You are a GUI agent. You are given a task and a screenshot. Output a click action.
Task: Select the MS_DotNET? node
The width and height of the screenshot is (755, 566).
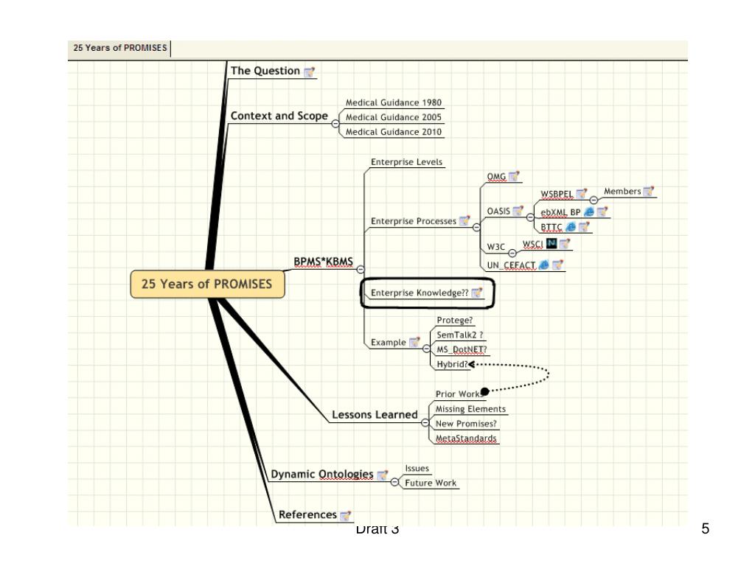click(x=462, y=349)
